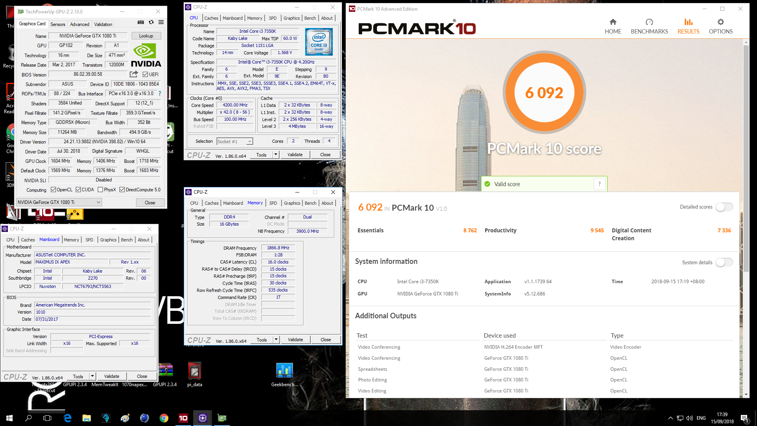The height and width of the screenshot is (426, 757).
Task: Toggle the CUDA checkbox in GPU-Z
Action: point(78,190)
